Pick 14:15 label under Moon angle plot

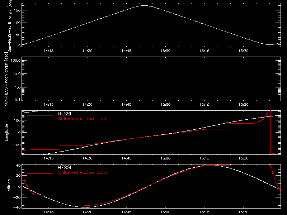point(48,105)
